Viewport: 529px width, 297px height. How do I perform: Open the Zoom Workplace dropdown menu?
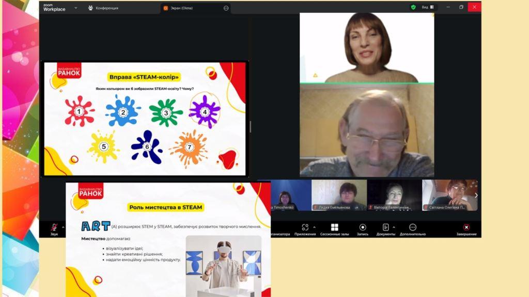click(76, 8)
